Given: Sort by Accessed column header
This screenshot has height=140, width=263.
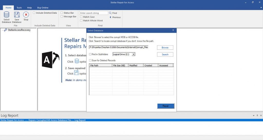Looking at the screenshot, I should [166, 65].
